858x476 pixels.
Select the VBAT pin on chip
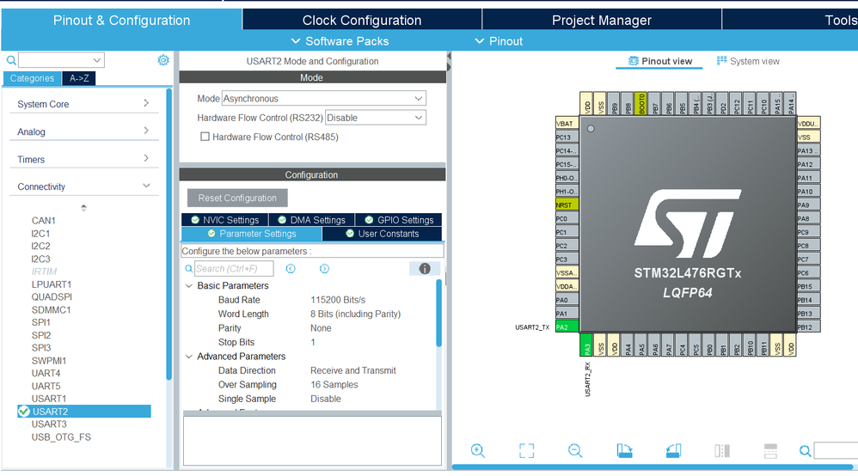[x=567, y=124]
